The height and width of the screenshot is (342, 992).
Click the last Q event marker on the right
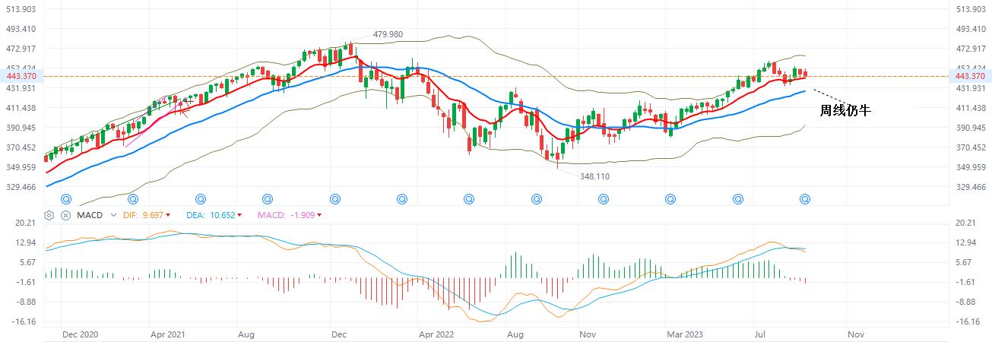pyautogui.click(x=805, y=199)
